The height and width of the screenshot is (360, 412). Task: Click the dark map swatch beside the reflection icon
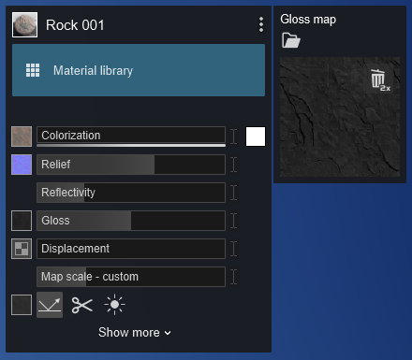[x=22, y=305]
